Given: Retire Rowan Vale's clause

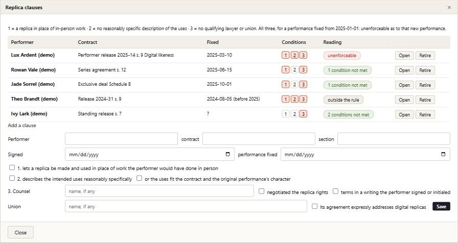Looking at the screenshot, I should [x=425, y=70].
